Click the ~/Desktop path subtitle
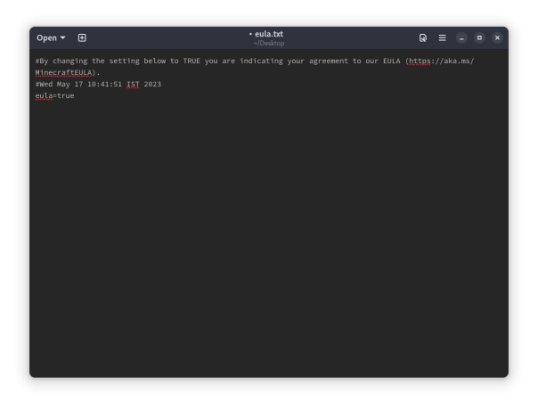 pyautogui.click(x=268, y=43)
